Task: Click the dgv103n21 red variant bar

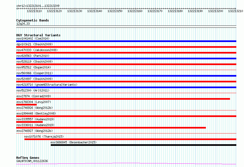Action: [126, 47]
